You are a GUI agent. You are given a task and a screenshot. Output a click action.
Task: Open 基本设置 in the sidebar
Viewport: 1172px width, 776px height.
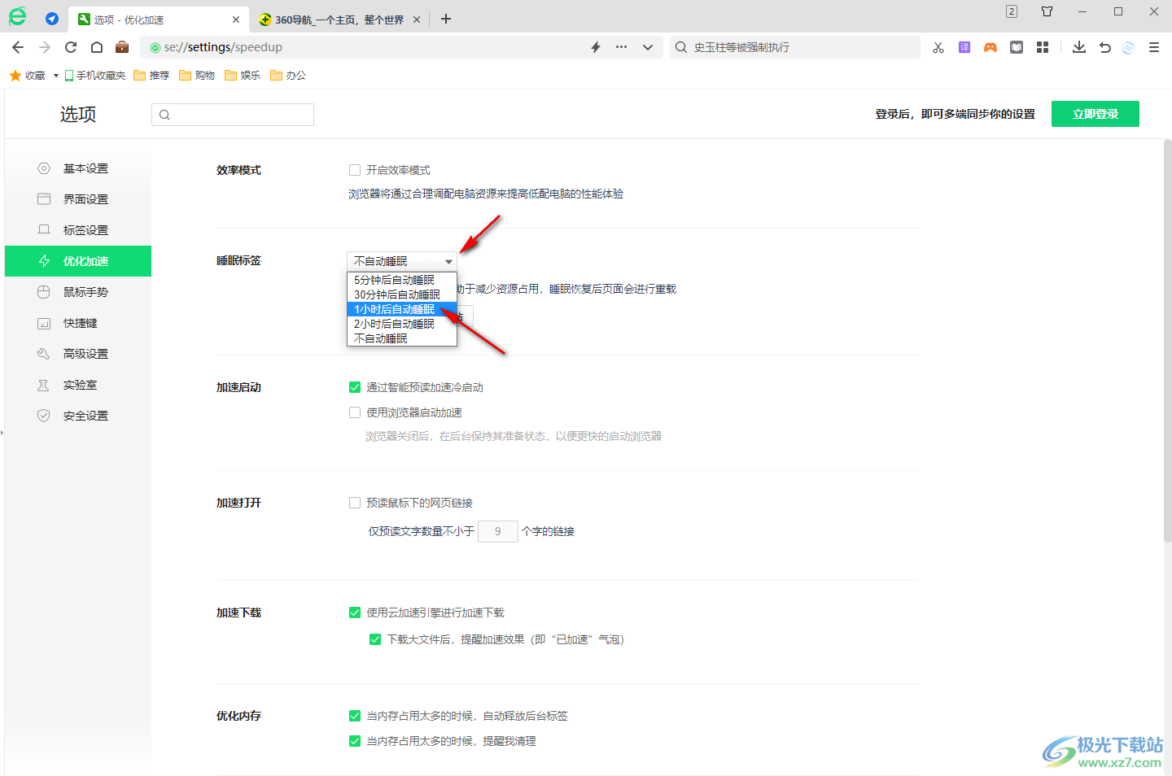point(78,168)
